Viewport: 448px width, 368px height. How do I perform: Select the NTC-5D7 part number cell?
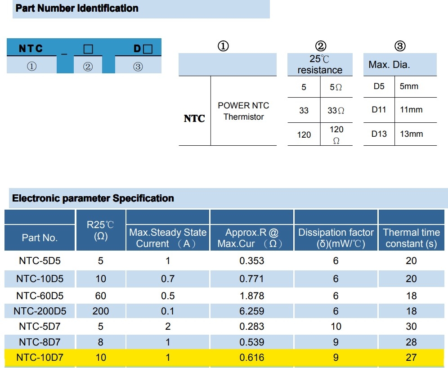pos(40,327)
